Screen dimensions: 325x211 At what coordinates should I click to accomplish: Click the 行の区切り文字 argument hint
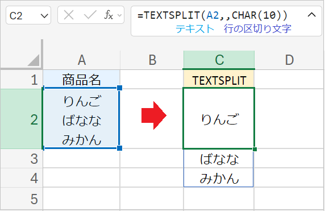[257, 29]
